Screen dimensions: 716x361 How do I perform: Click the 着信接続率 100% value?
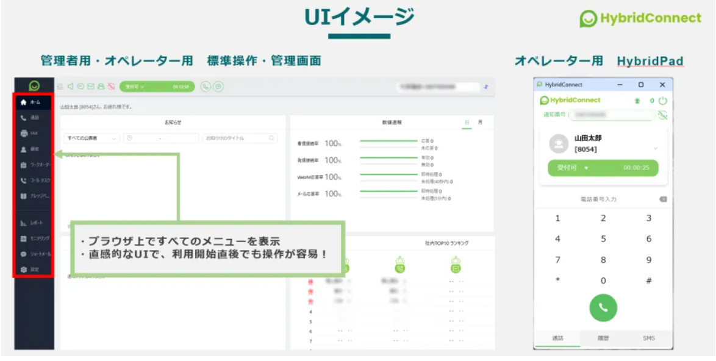[333, 144]
